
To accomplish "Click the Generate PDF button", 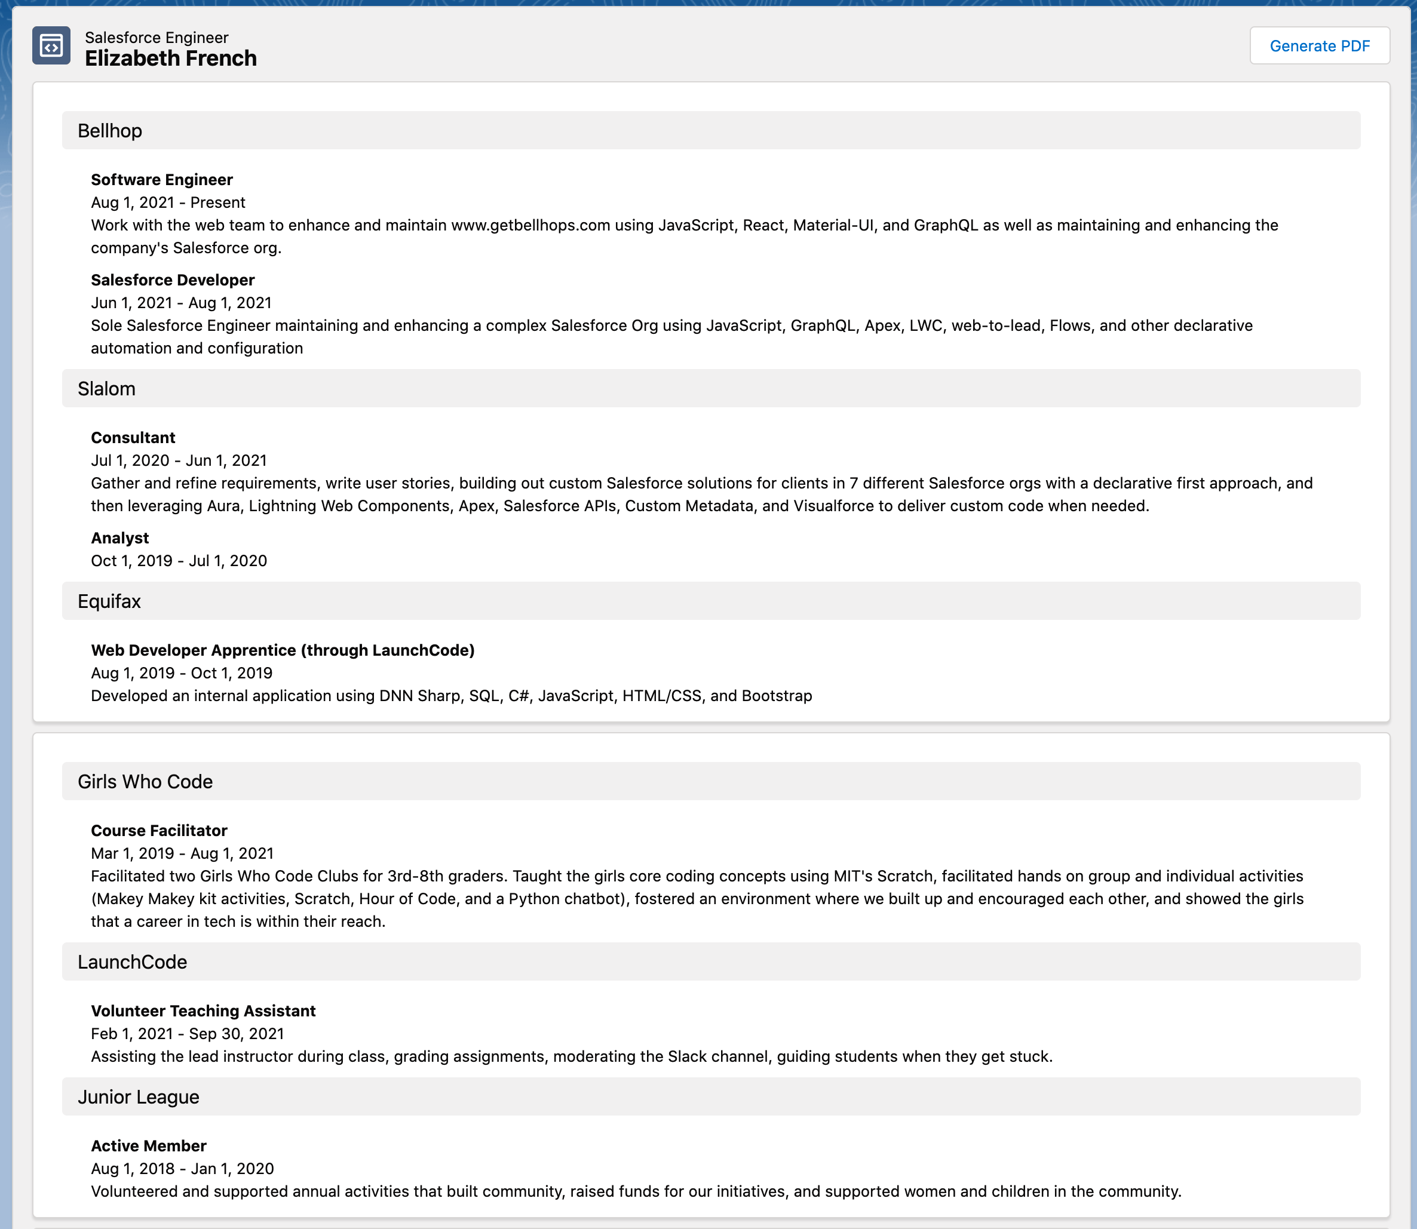I will click(x=1319, y=46).
